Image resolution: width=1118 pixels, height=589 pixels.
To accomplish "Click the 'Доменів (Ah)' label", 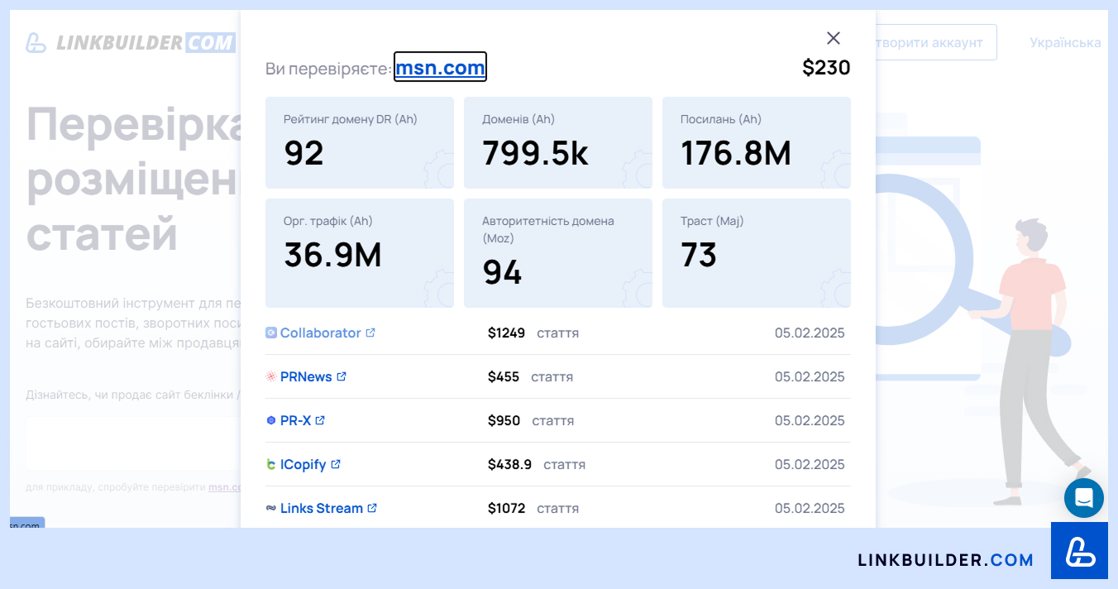I will 518,119.
